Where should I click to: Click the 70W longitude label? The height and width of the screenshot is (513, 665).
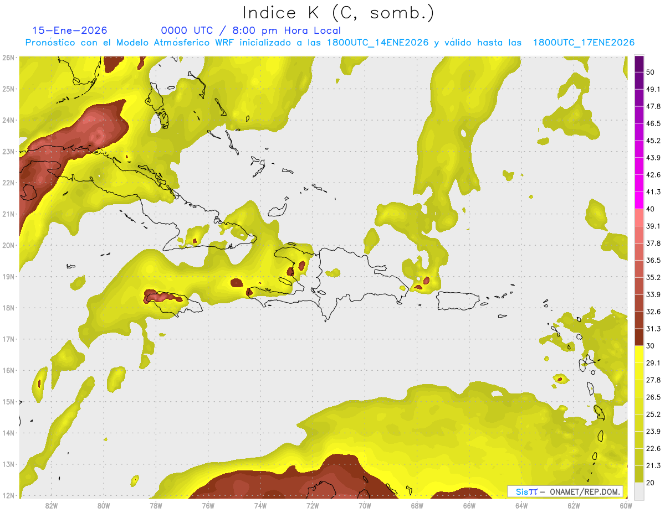pos(365,505)
